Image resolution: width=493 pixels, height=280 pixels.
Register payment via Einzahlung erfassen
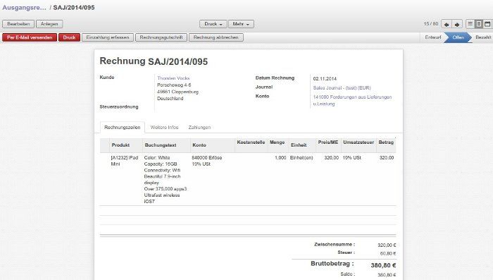coord(108,37)
